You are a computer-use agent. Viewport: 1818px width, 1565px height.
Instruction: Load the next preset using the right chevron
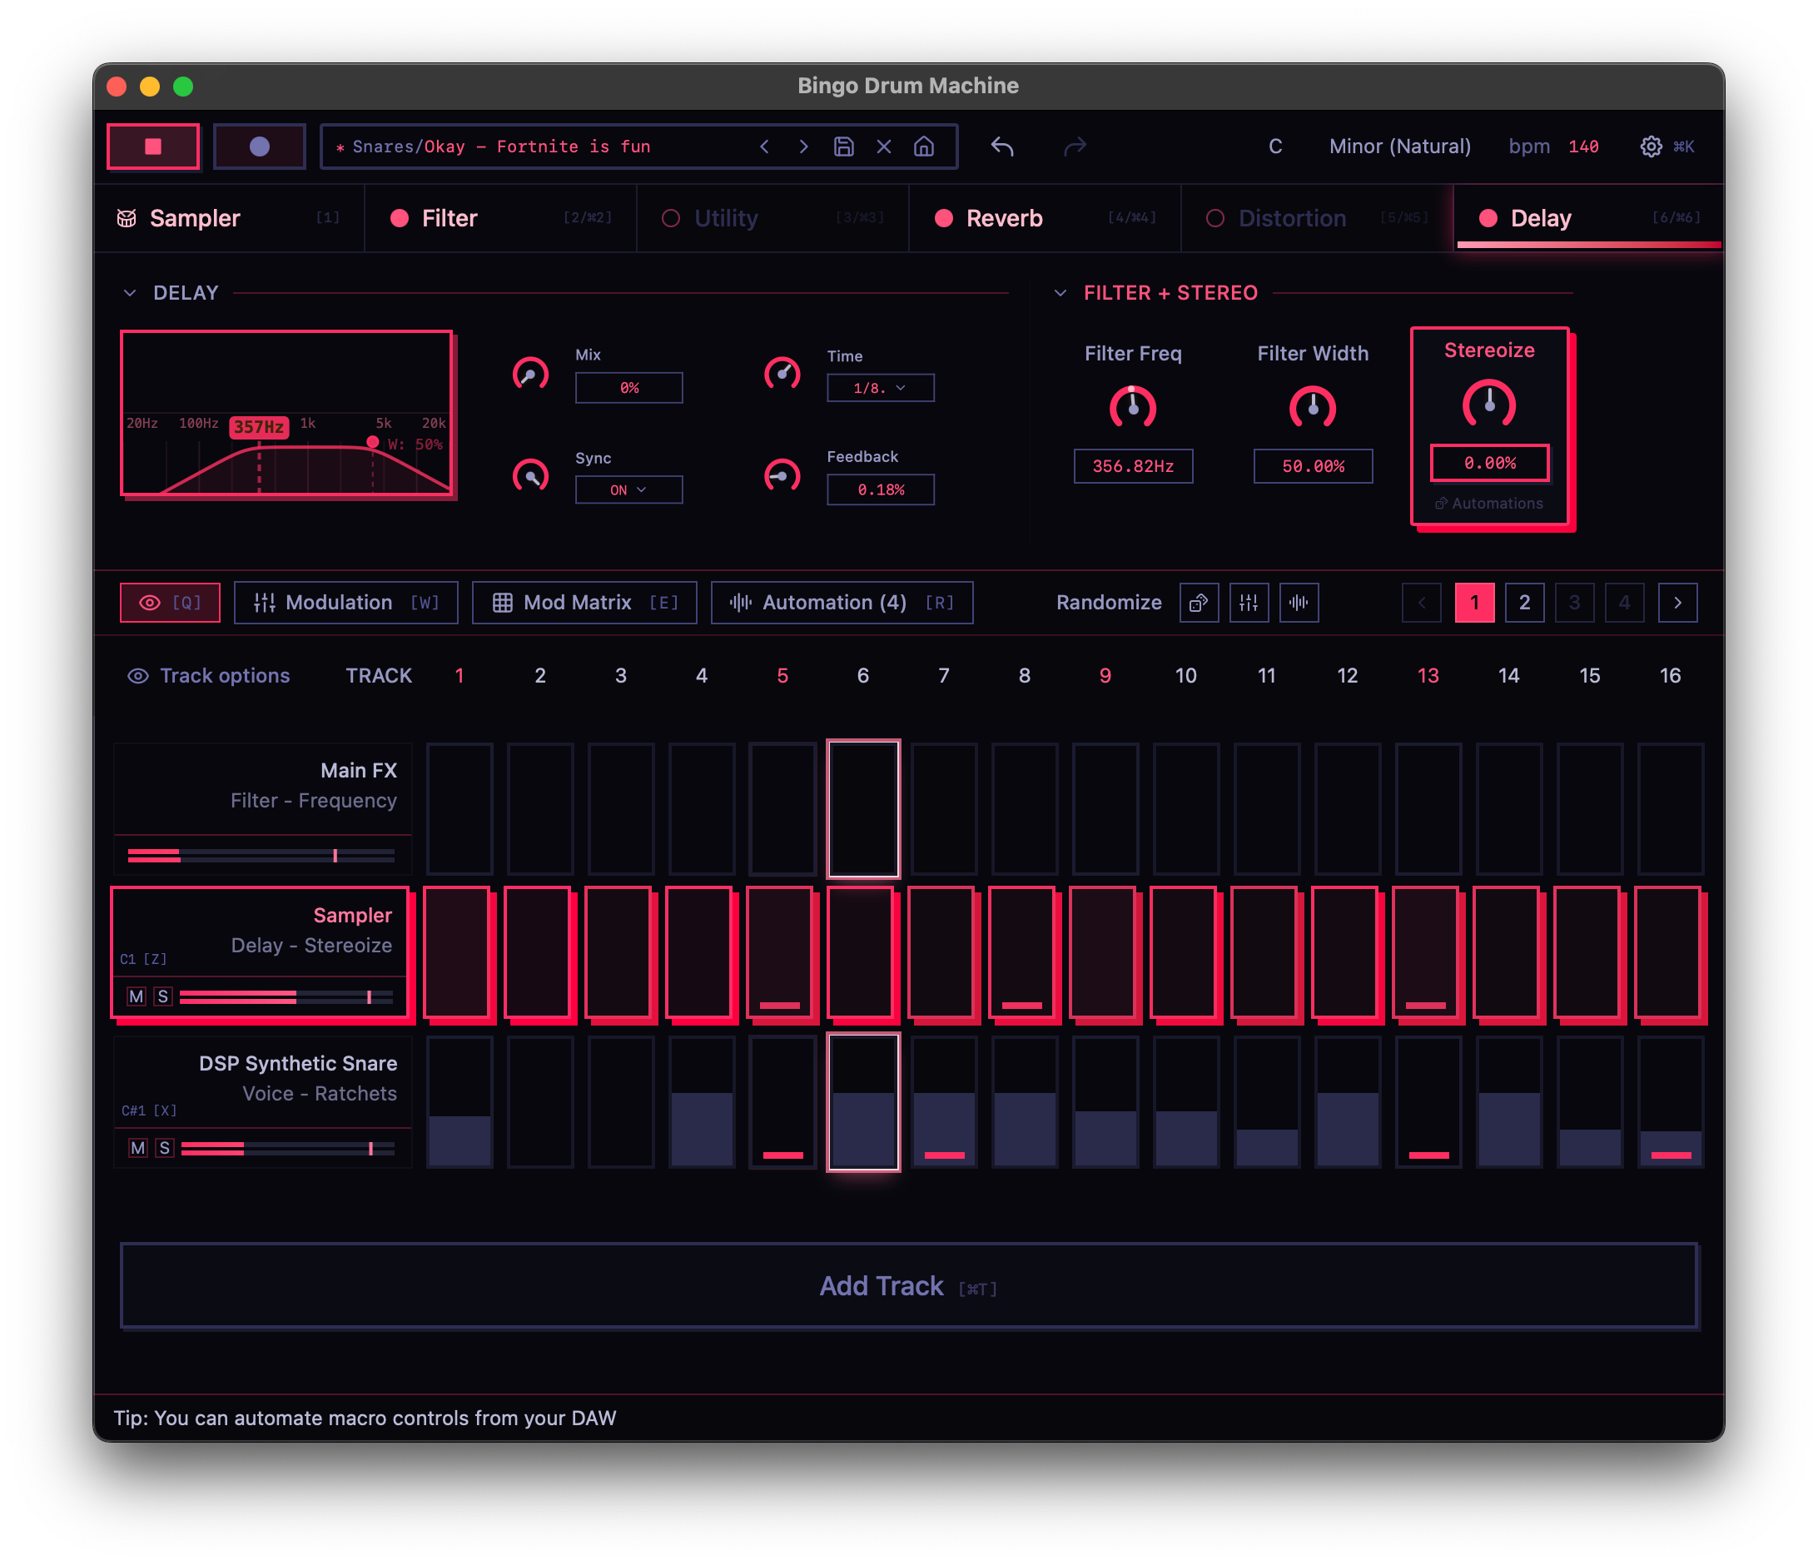pyautogui.click(x=802, y=147)
